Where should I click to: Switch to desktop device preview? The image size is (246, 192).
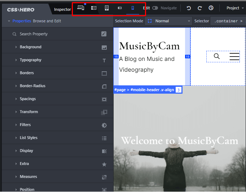tap(81, 8)
